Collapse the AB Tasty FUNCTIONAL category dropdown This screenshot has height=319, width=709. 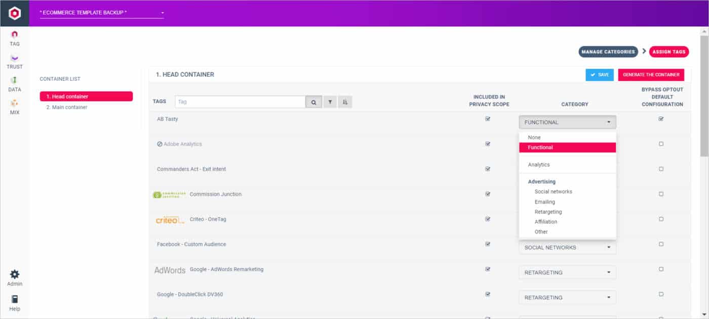567,122
